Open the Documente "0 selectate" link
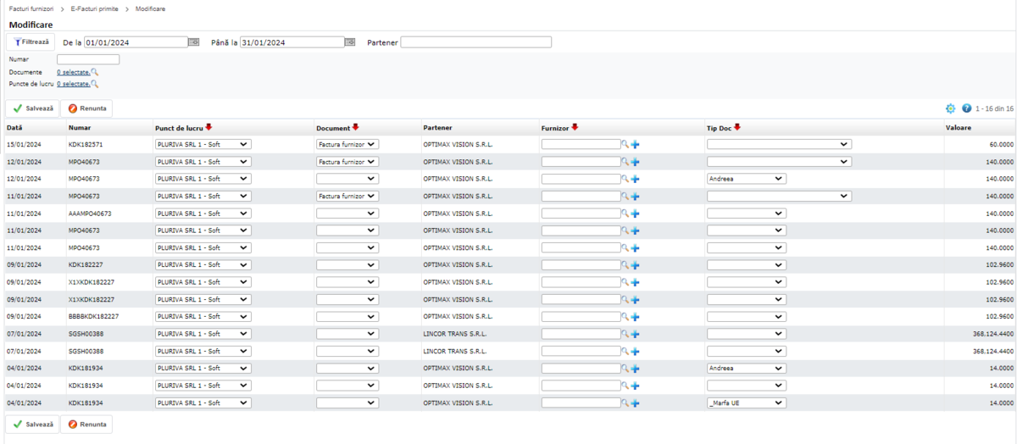1017x444 pixels. [73, 72]
